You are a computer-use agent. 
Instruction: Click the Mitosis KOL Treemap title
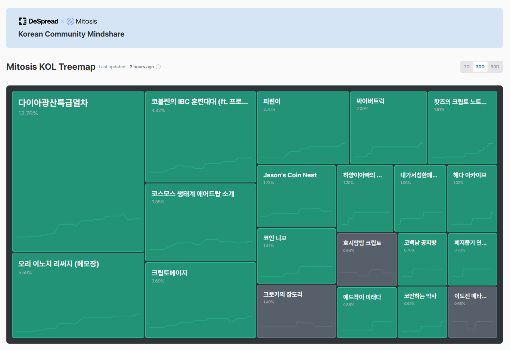[x=51, y=67]
